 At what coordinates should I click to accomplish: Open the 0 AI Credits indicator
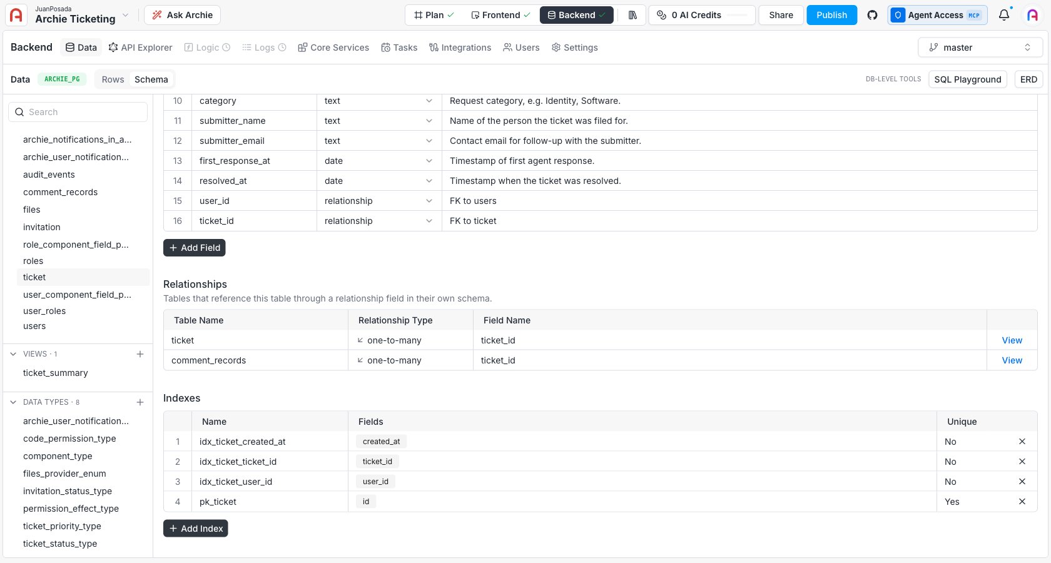(701, 15)
